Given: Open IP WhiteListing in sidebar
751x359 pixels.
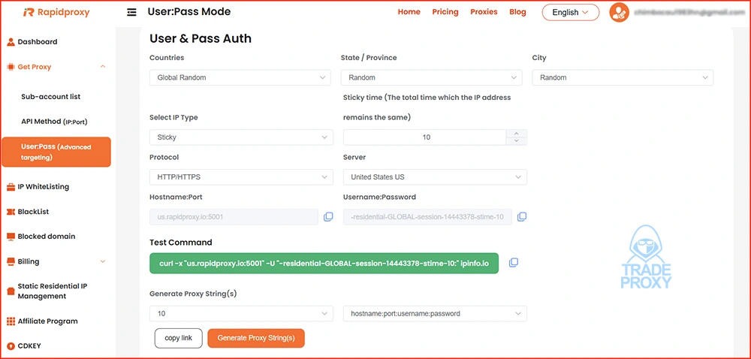Looking at the screenshot, I should pos(44,186).
